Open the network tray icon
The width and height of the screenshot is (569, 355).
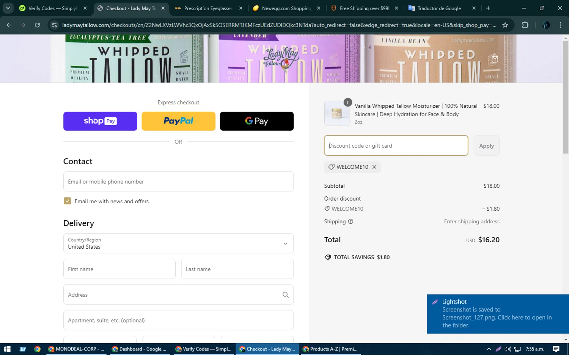pos(517,349)
